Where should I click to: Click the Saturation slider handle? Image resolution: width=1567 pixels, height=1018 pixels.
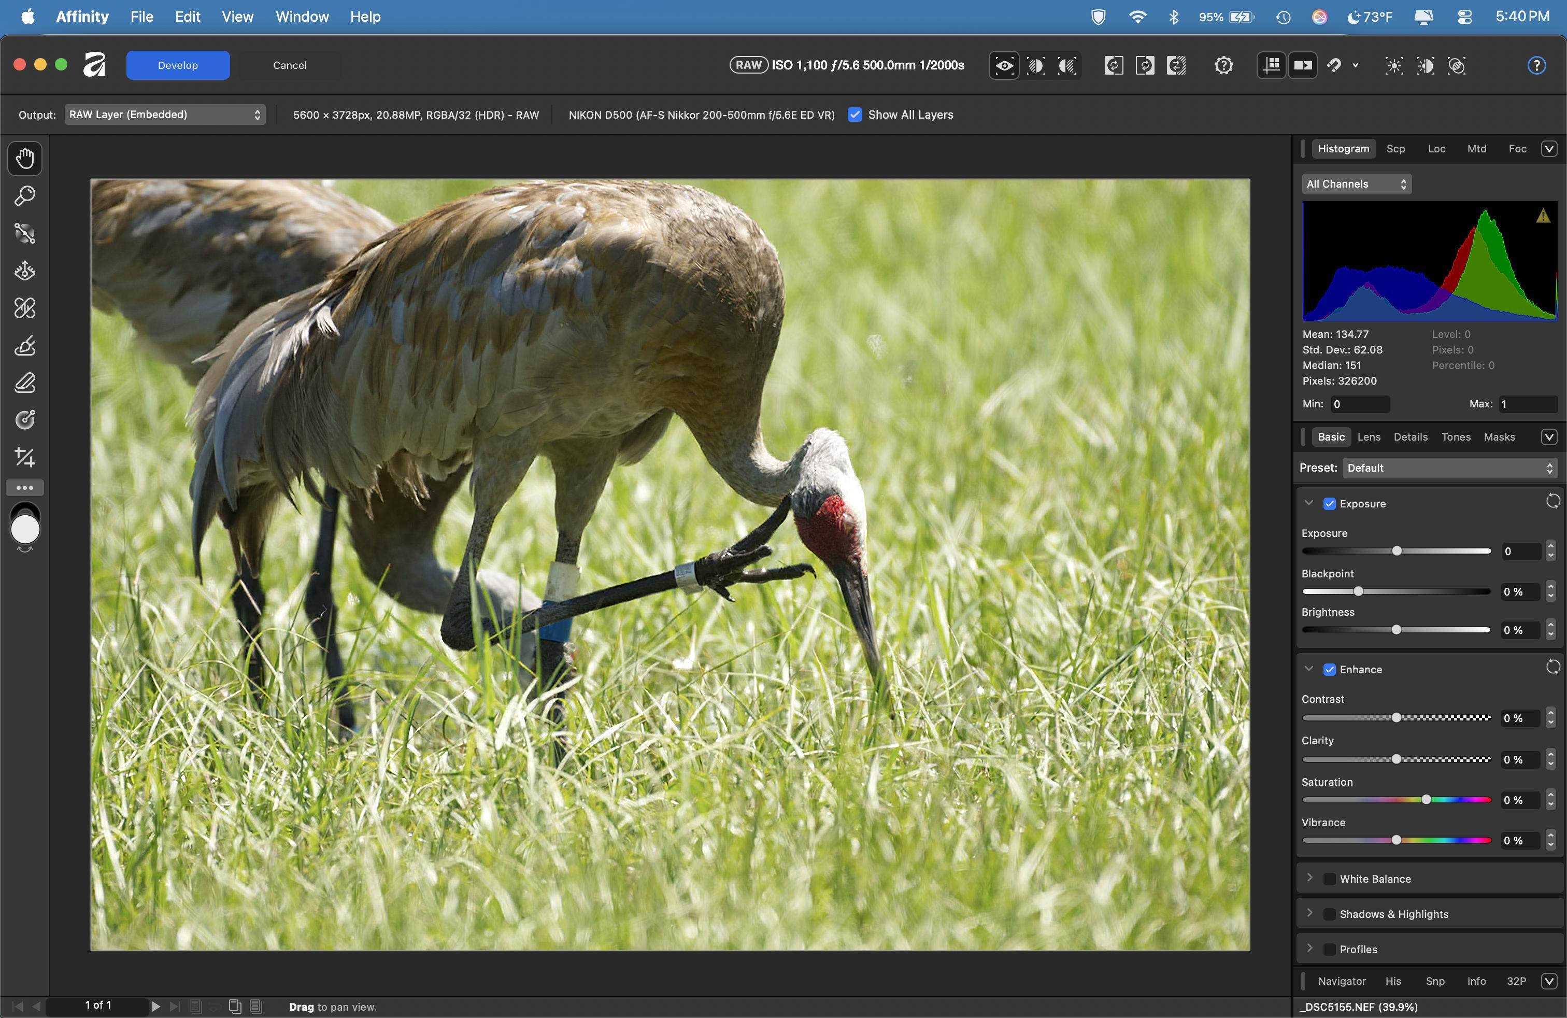[1426, 799]
